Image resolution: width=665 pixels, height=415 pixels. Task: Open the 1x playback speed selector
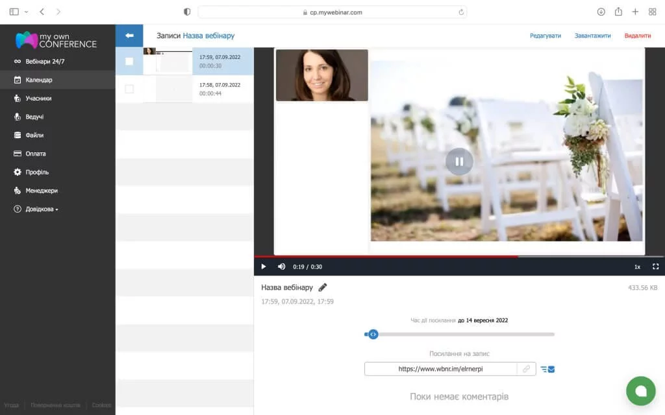point(637,267)
